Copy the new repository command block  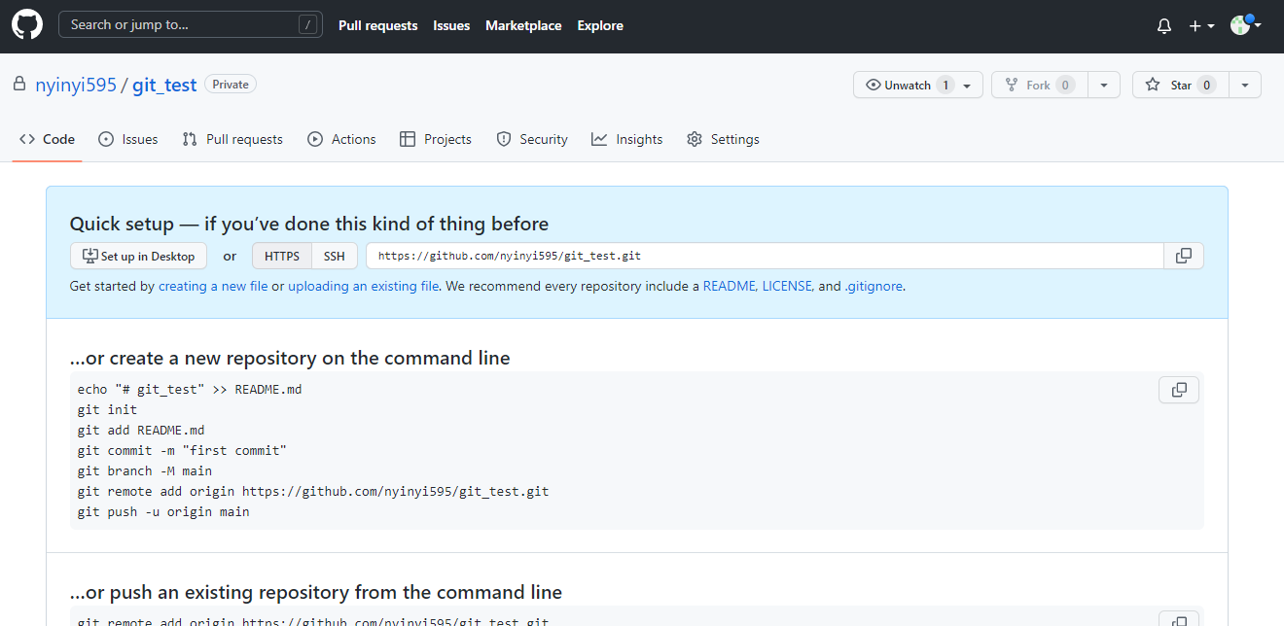(x=1179, y=390)
